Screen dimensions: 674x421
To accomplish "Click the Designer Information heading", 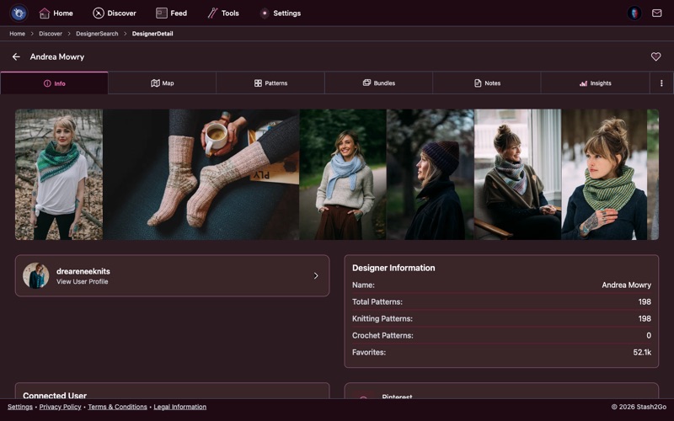I will pyautogui.click(x=393, y=268).
